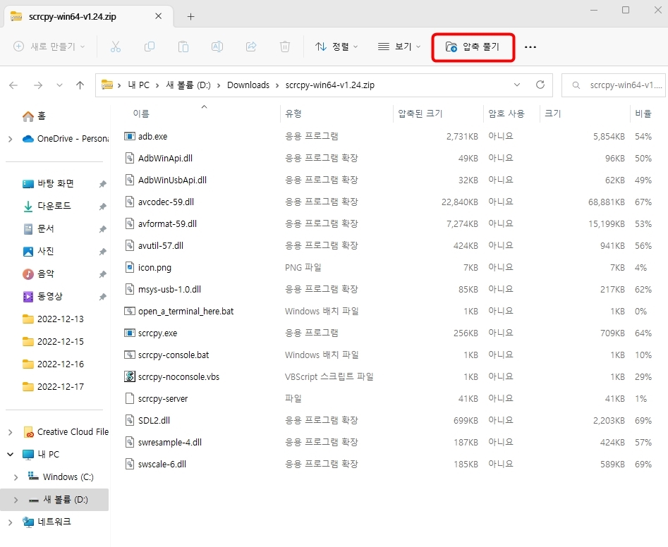Open the Desktop (바탕 화면) quick access folder
This screenshot has width=668, height=547.
click(48, 183)
